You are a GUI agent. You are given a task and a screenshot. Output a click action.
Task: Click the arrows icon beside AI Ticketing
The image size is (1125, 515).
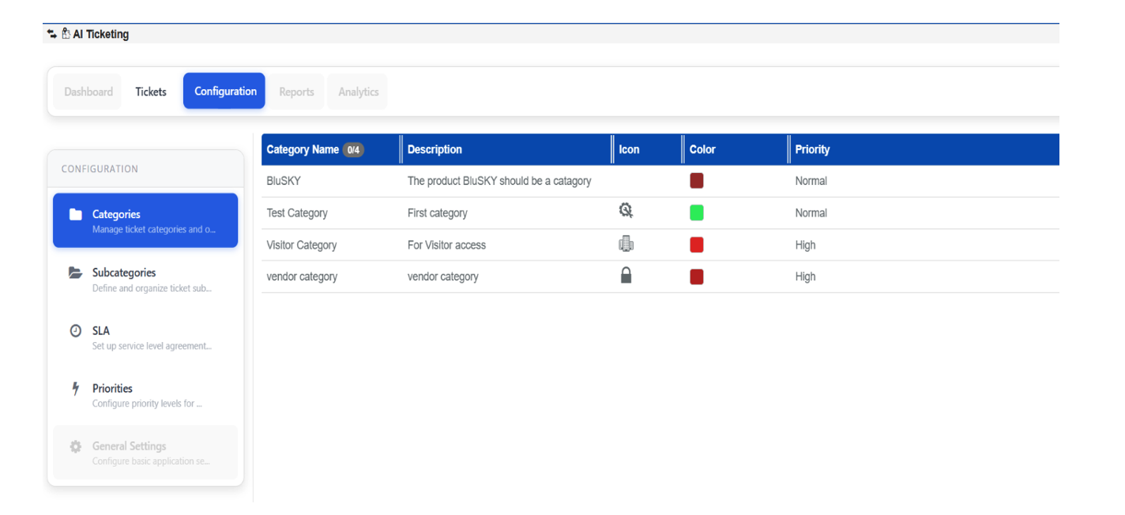(52, 34)
